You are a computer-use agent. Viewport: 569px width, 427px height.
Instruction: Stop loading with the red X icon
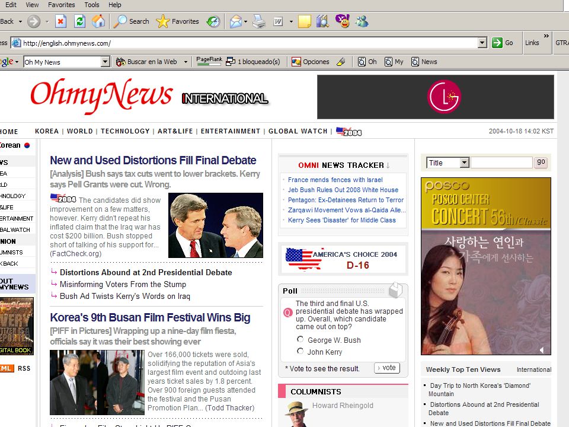click(x=60, y=21)
